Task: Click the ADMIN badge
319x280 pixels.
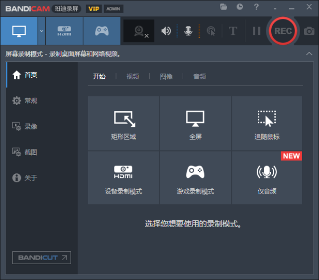Action: 113,9
